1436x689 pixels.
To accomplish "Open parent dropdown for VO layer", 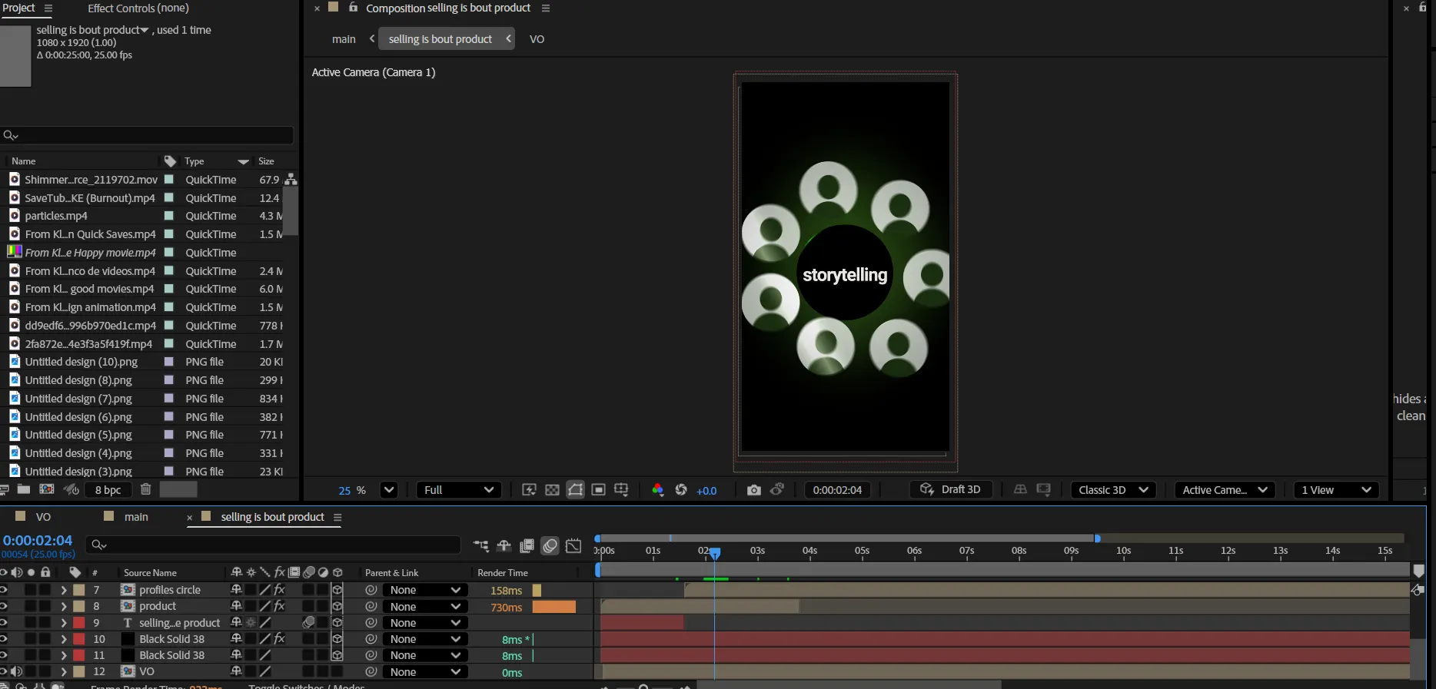I will 424,672.
